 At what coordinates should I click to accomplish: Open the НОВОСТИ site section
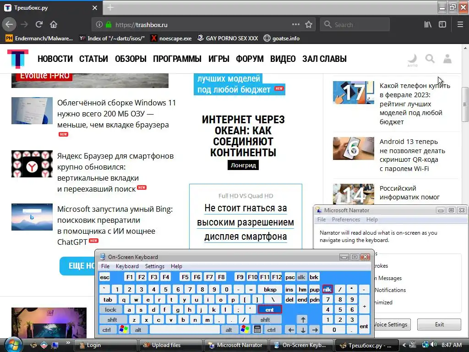(x=55, y=59)
